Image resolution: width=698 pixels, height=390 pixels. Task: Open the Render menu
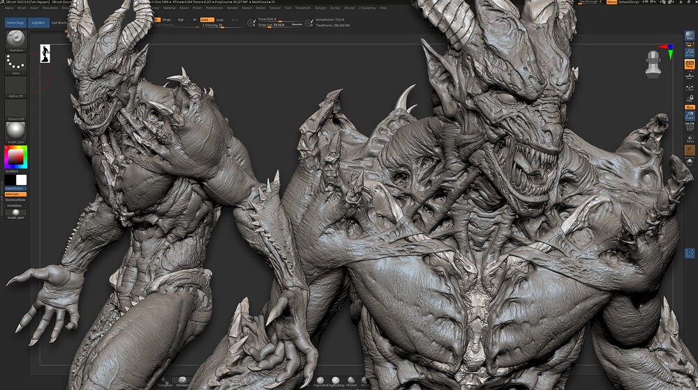[232, 8]
